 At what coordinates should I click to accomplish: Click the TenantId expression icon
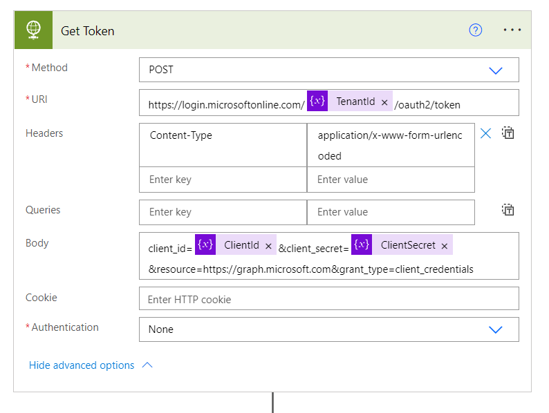point(317,102)
